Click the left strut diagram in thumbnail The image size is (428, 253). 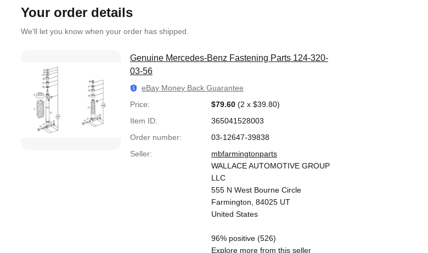tap(47, 99)
